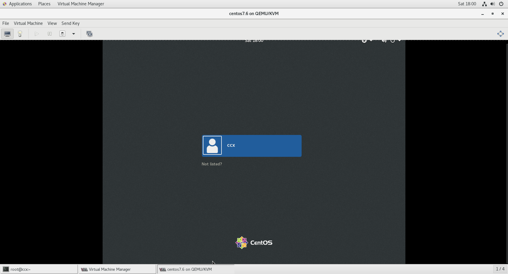Open host network status icon
508x274 pixels.
(484, 4)
